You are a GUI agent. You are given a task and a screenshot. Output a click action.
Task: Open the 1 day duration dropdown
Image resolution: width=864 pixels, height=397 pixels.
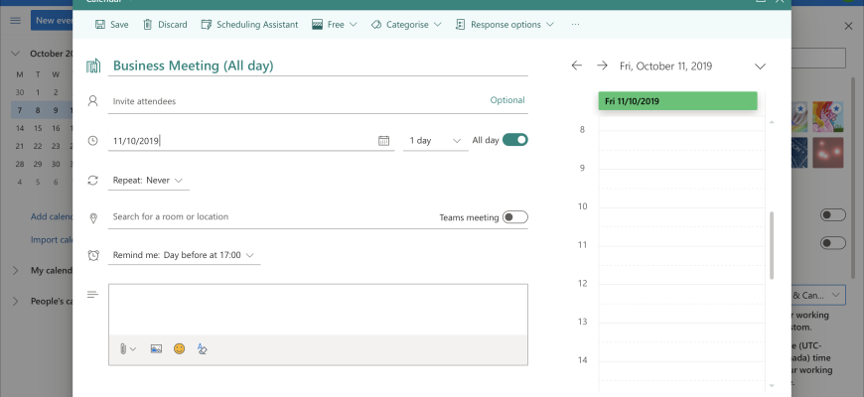436,141
